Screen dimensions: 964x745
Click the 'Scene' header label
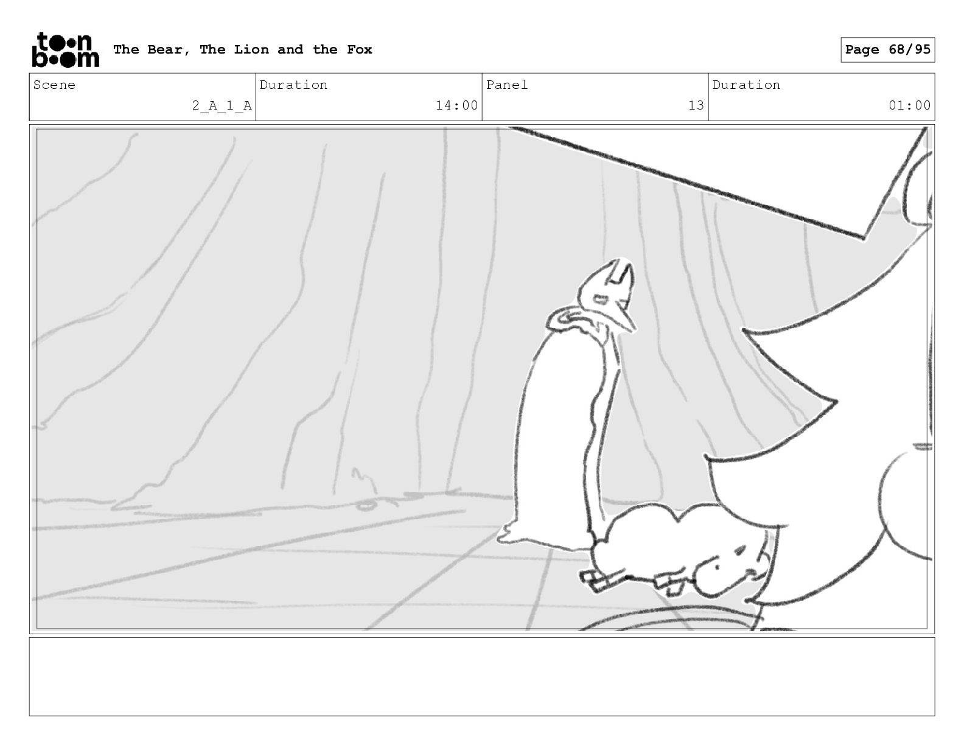[x=55, y=85]
